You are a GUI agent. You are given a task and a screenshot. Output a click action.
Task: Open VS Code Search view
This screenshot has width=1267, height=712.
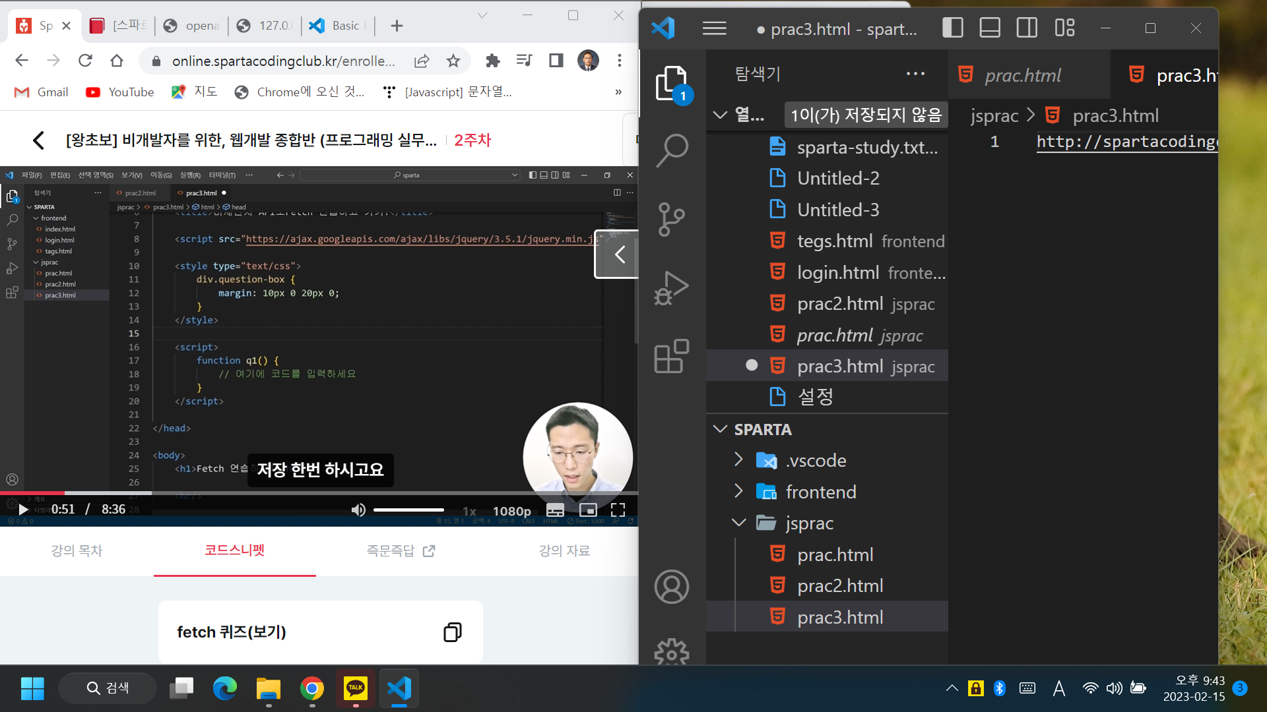[672, 151]
